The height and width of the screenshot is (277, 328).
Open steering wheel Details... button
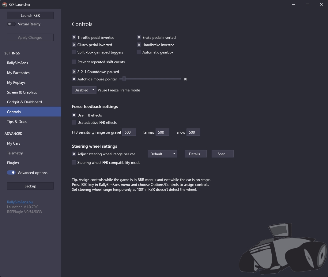click(x=195, y=154)
